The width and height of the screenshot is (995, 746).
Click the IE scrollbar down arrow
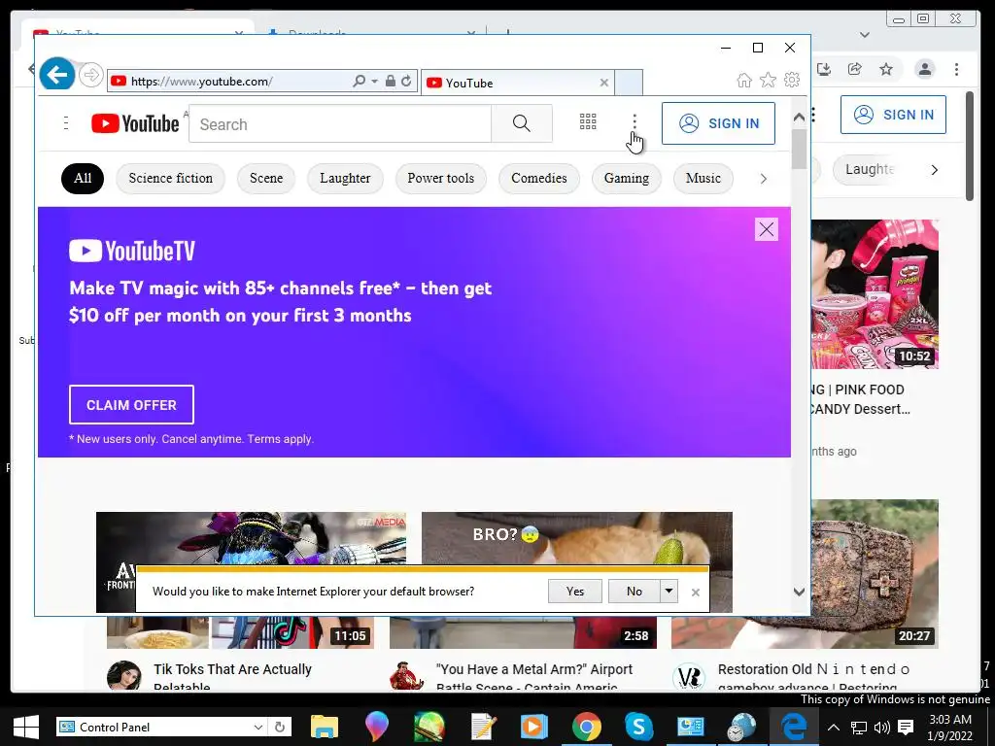click(x=799, y=592)
